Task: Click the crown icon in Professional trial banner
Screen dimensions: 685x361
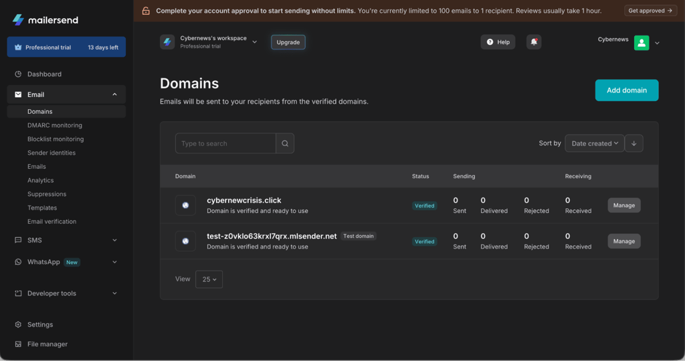Action: (18, 48)
